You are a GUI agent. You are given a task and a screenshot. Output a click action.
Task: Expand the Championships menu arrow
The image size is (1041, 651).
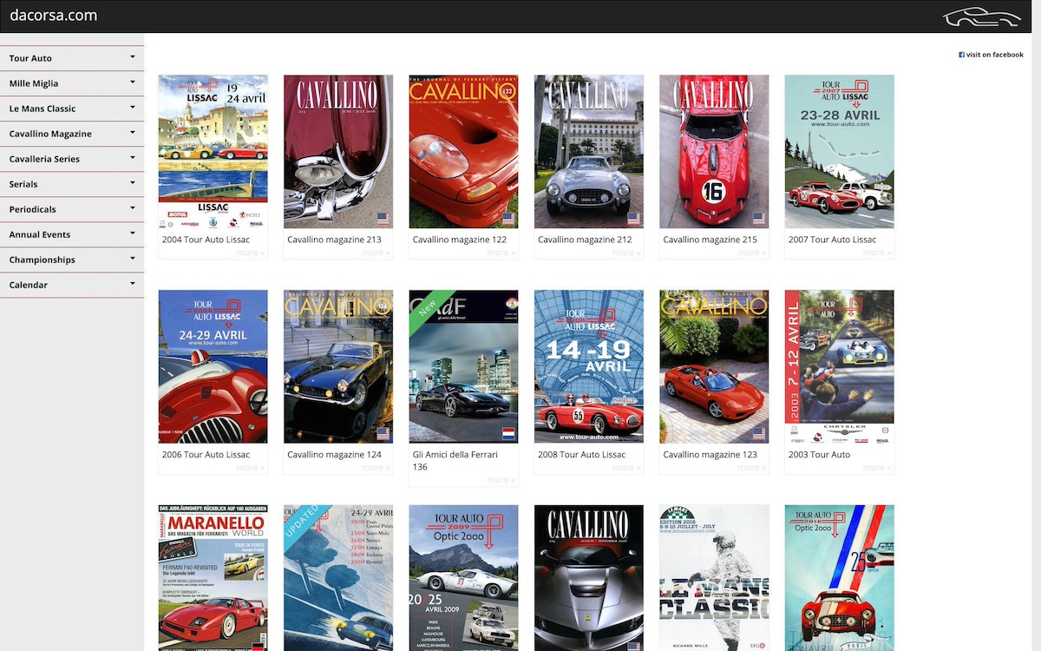point(133,259)
